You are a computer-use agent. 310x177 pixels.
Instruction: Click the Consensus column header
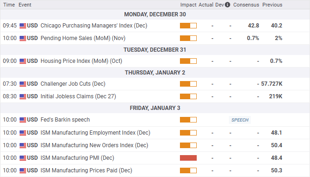pyautogui.click(x=246, y=5)
